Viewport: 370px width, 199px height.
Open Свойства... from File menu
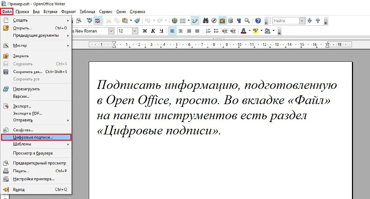click(x=36, y=130)
